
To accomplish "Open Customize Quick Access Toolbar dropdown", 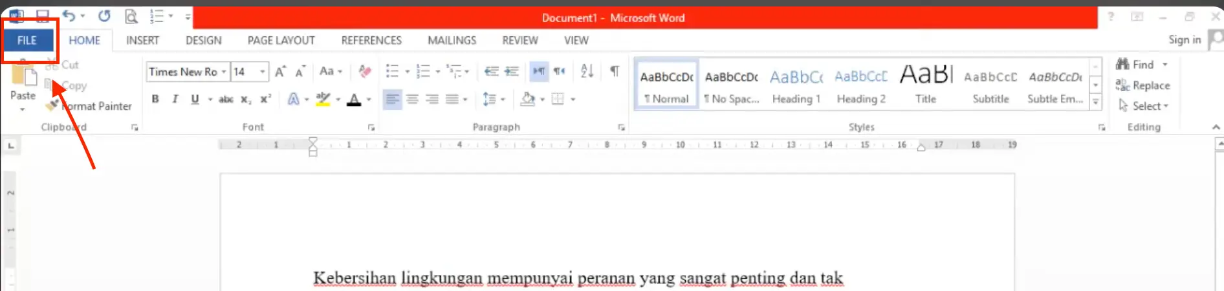I will tap(188, 16).
